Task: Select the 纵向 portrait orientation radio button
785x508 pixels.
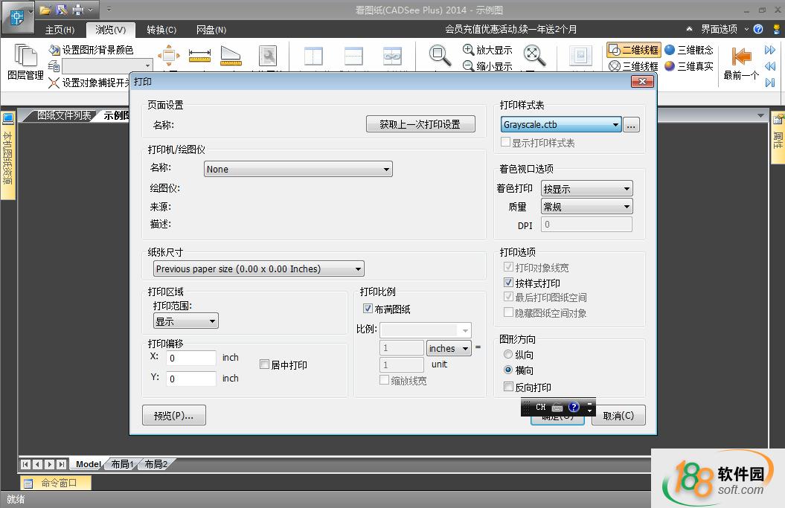Action: click(x=508, y=355)
